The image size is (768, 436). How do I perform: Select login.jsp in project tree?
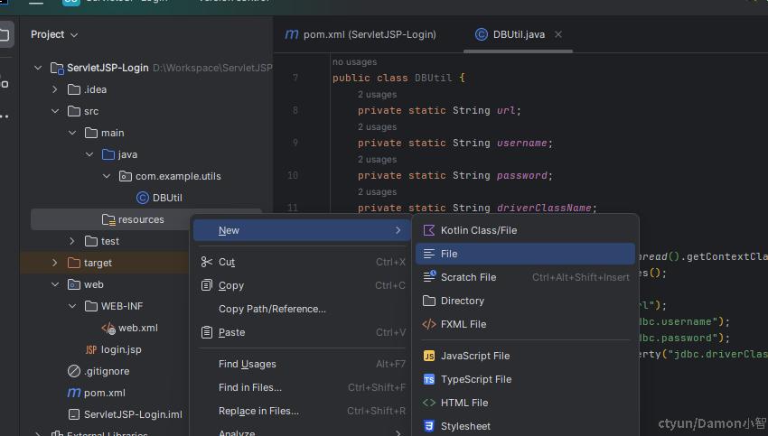(x=121, y=349)
